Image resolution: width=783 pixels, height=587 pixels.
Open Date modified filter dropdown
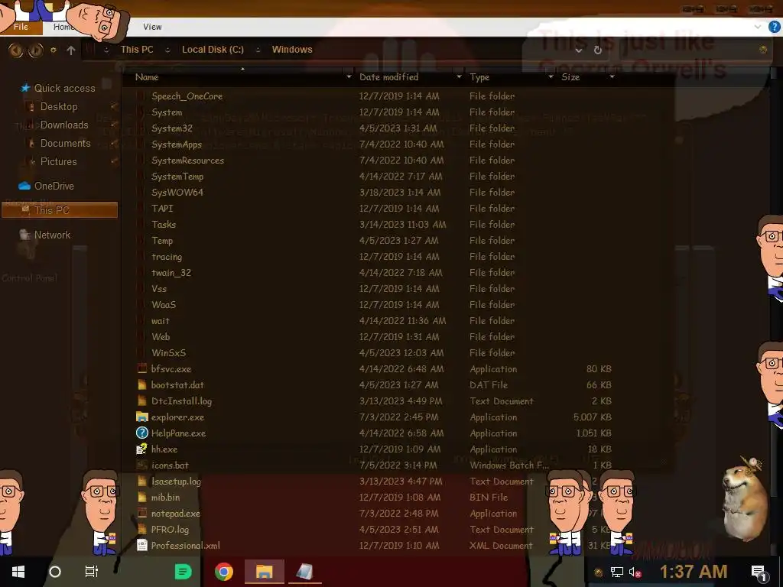click(x=459, y=77)
